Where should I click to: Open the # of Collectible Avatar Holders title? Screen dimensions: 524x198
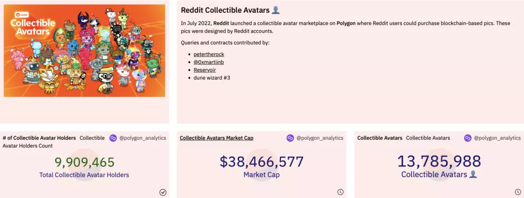pos(39,138)
